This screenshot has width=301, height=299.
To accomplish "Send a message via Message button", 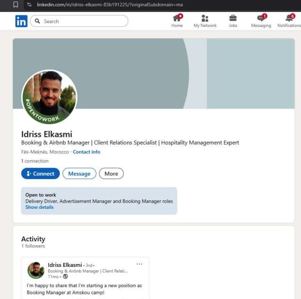I will (79, 173).
